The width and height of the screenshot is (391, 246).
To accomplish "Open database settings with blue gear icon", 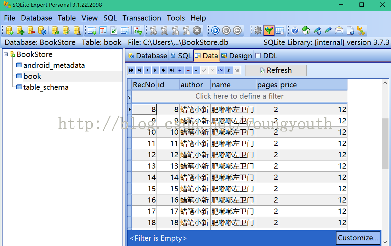I will coord(42,31).
